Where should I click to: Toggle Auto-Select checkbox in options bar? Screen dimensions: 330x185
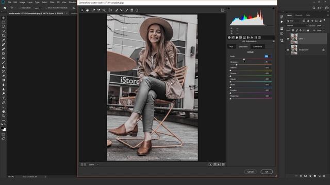click(x=20, y=8)
